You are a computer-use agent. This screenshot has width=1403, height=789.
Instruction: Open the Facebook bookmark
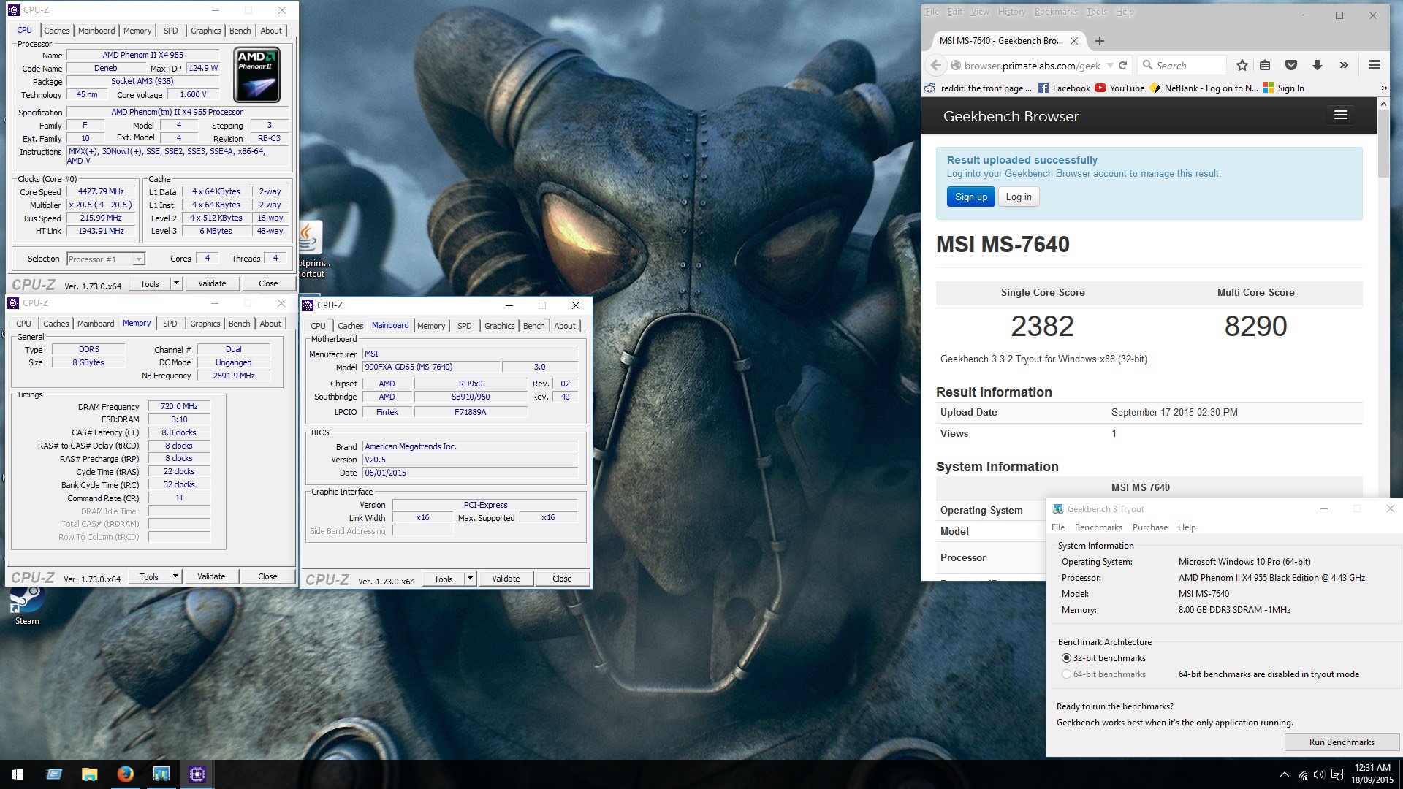pos(1064,88)
